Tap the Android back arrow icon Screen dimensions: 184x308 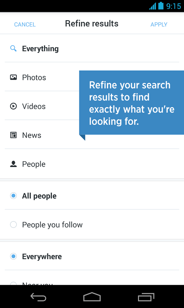coord(38,297)
